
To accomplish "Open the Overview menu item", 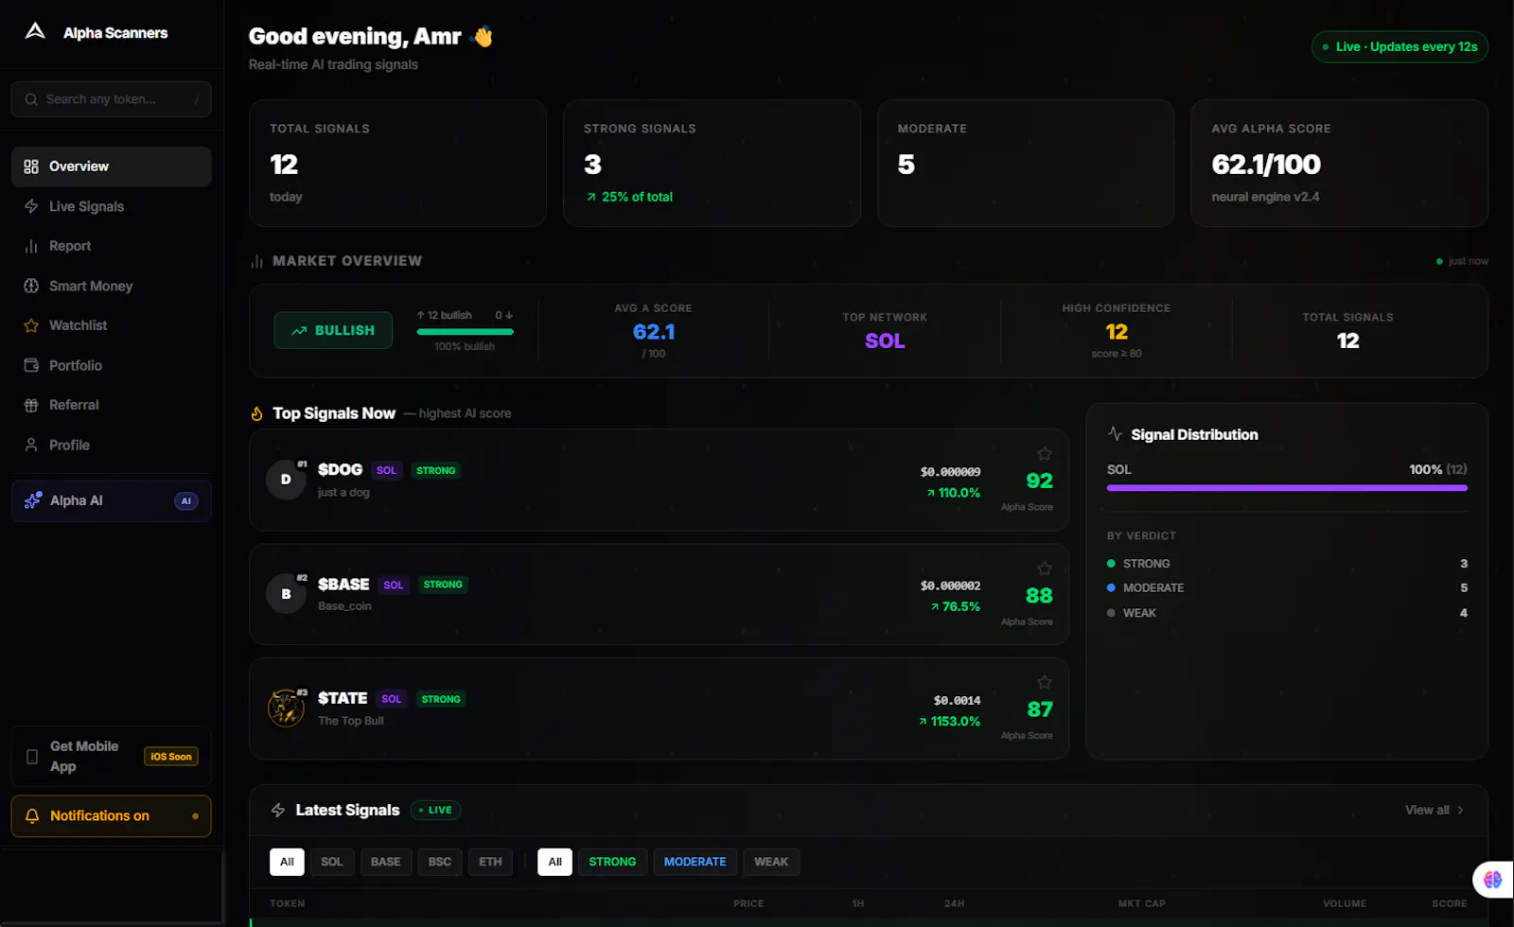I will point(111,166).
